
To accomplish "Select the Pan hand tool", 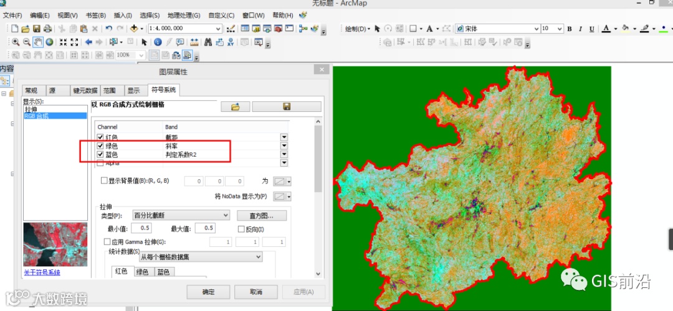I will click(38, 42).
